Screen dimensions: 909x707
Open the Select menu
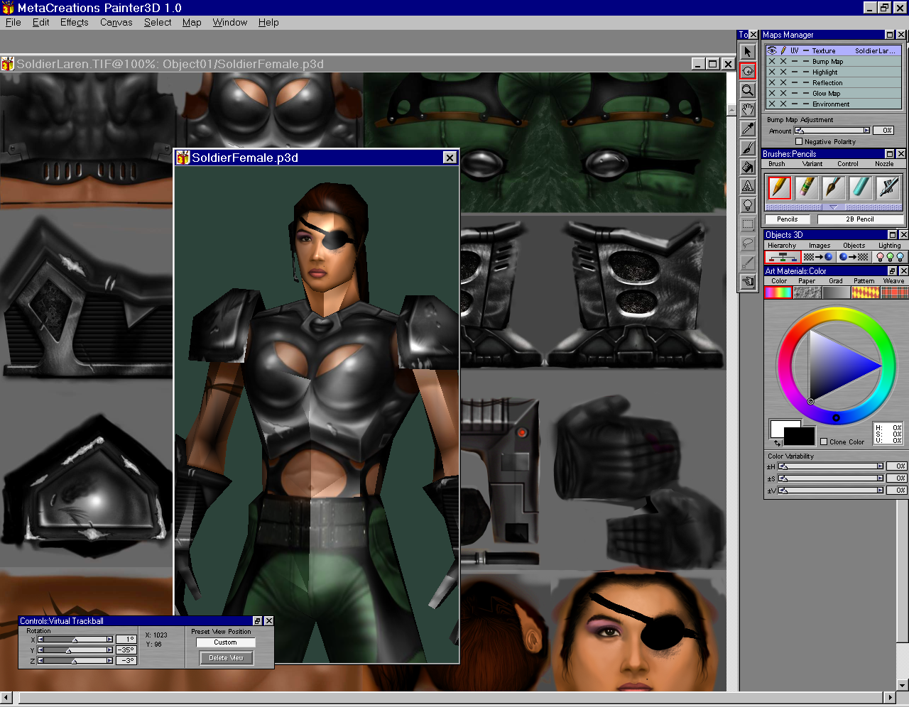[x=158, y=22]
